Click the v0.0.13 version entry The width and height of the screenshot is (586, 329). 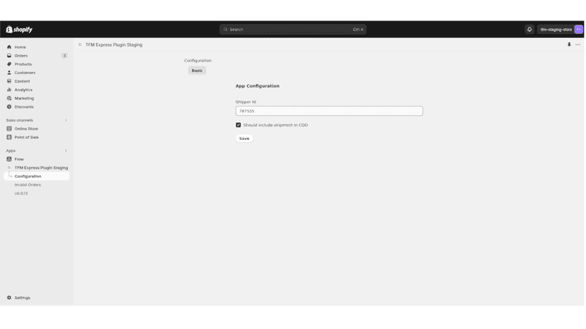click(x=21, y=193)
